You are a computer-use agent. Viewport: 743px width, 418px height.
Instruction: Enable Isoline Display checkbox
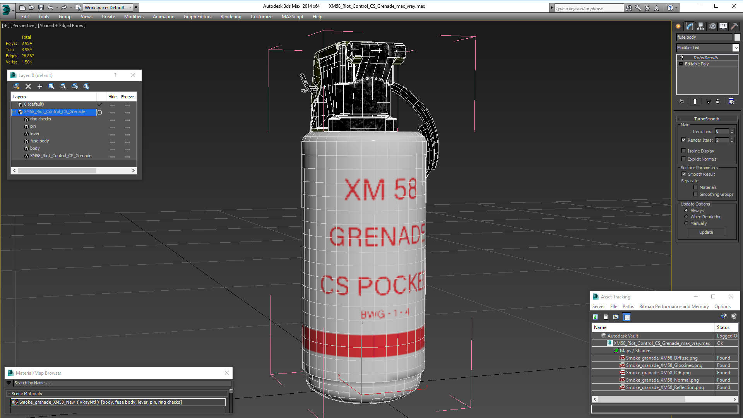(x=684, y=151)
